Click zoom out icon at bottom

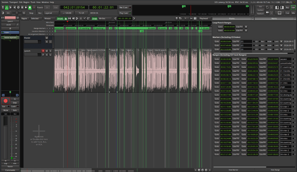coord(199,170)
